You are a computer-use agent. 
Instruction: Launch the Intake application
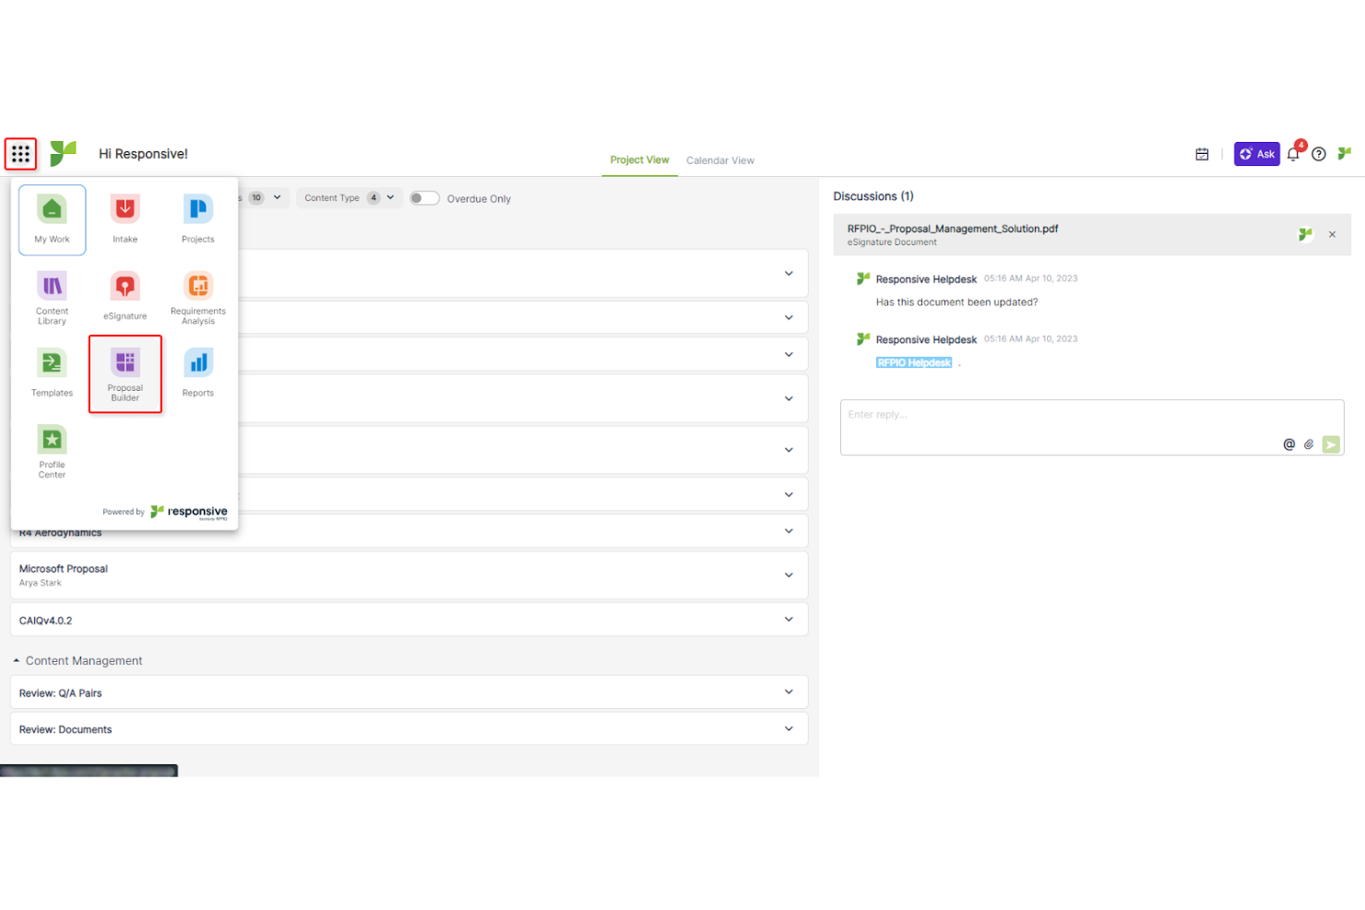point(125,217)
